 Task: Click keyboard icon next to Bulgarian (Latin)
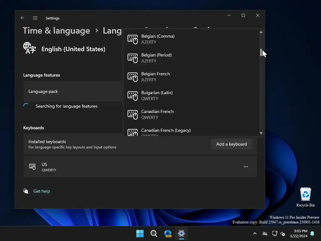click(133, 96)
